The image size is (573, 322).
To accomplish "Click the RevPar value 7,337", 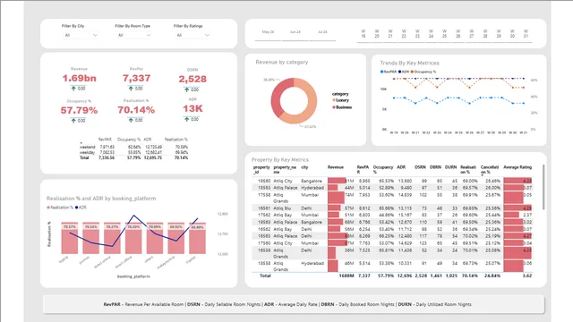I will click(136, 78).
